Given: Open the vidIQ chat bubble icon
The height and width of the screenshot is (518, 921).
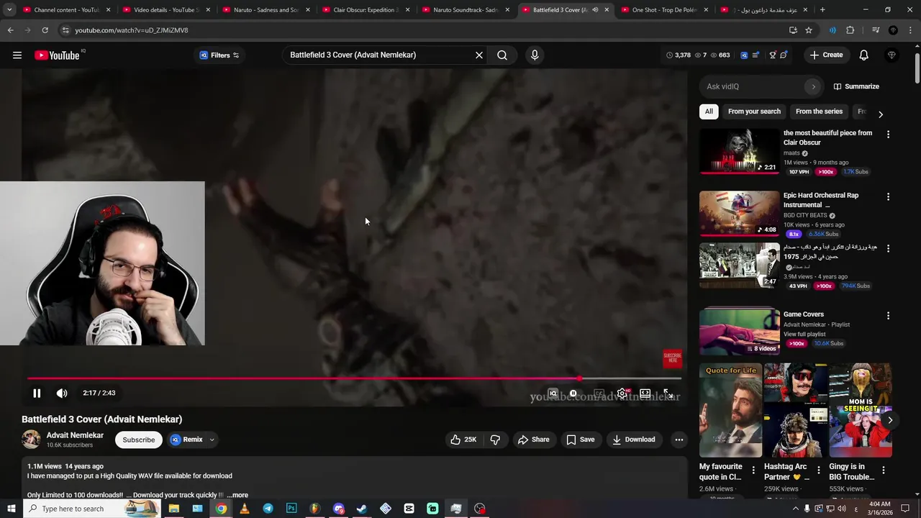Looking at the screenshot, I should coord(784,55).
